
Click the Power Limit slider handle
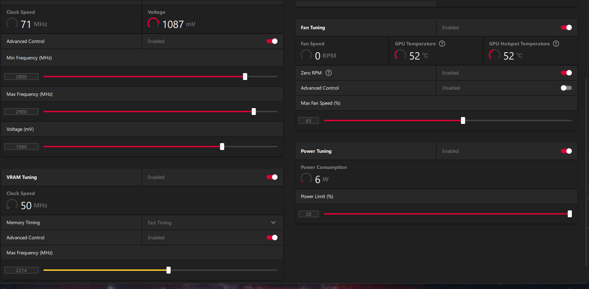click(x=570, y=214)
